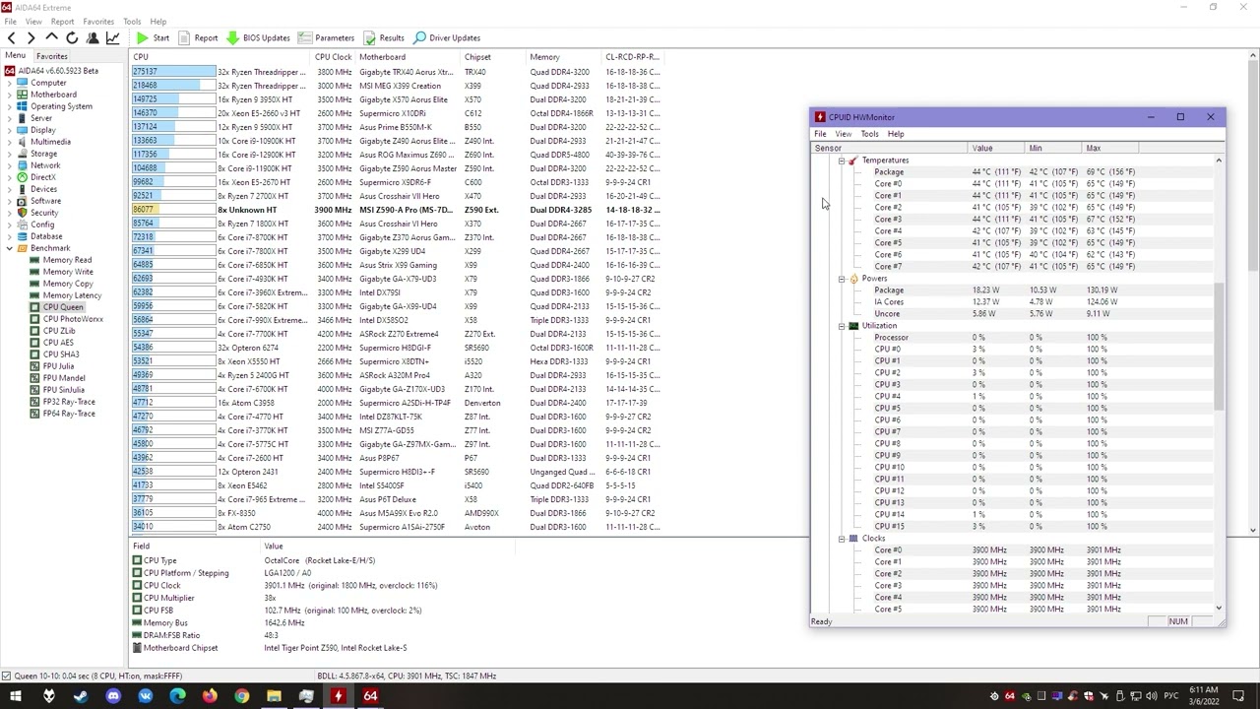This screenshot has height=709, width=1260.
Task: Collapse the Utilization group in HWMonitor
Action: [x=842, y=326]
